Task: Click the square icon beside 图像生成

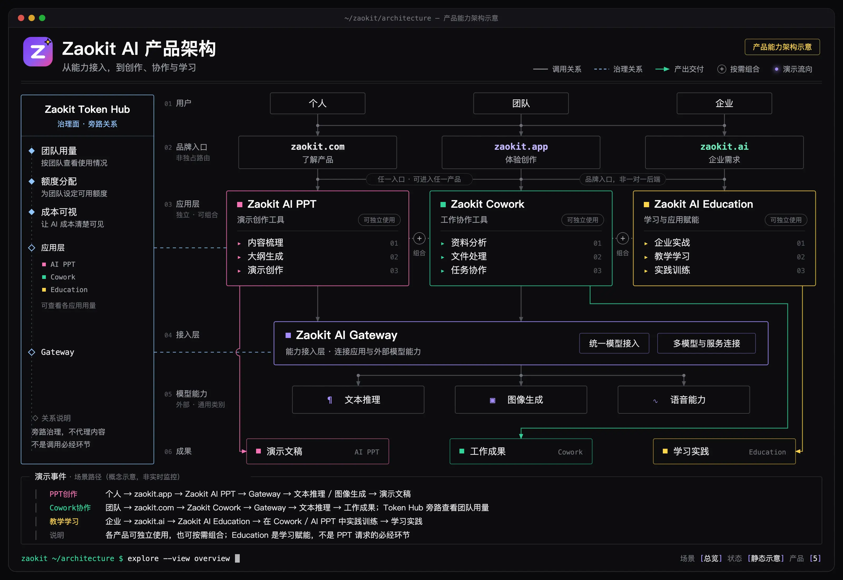Action: 493,400
